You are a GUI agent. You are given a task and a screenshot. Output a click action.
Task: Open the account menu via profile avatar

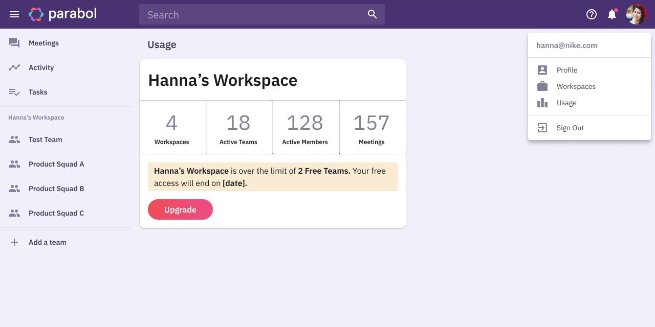click(636, 14)
